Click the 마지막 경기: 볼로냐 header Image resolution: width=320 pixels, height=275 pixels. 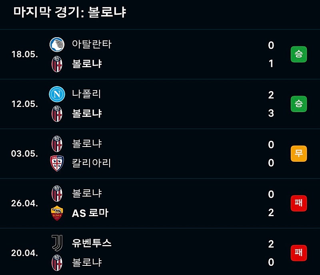[70, 12]
